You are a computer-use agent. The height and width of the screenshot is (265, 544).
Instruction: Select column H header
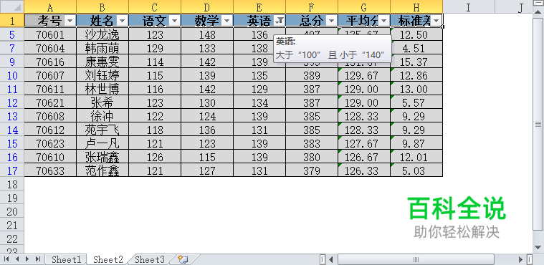click(x=416, y=7)
